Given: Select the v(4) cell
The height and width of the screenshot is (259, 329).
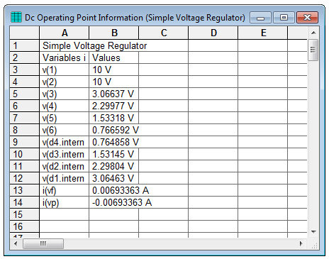Looking at the screenshot, I should (x=65, y=106).
